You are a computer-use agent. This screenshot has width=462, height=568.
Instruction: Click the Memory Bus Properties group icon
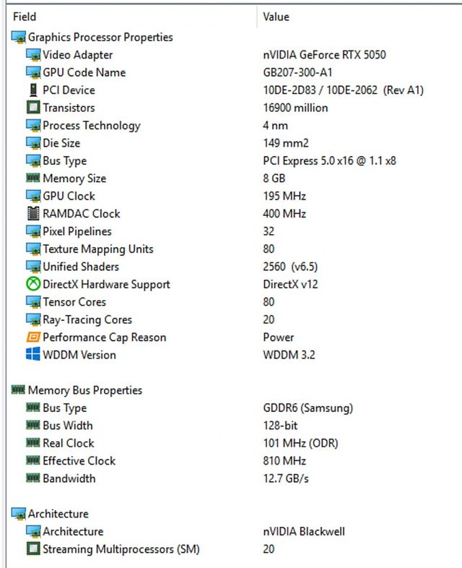tap(18, 390)
